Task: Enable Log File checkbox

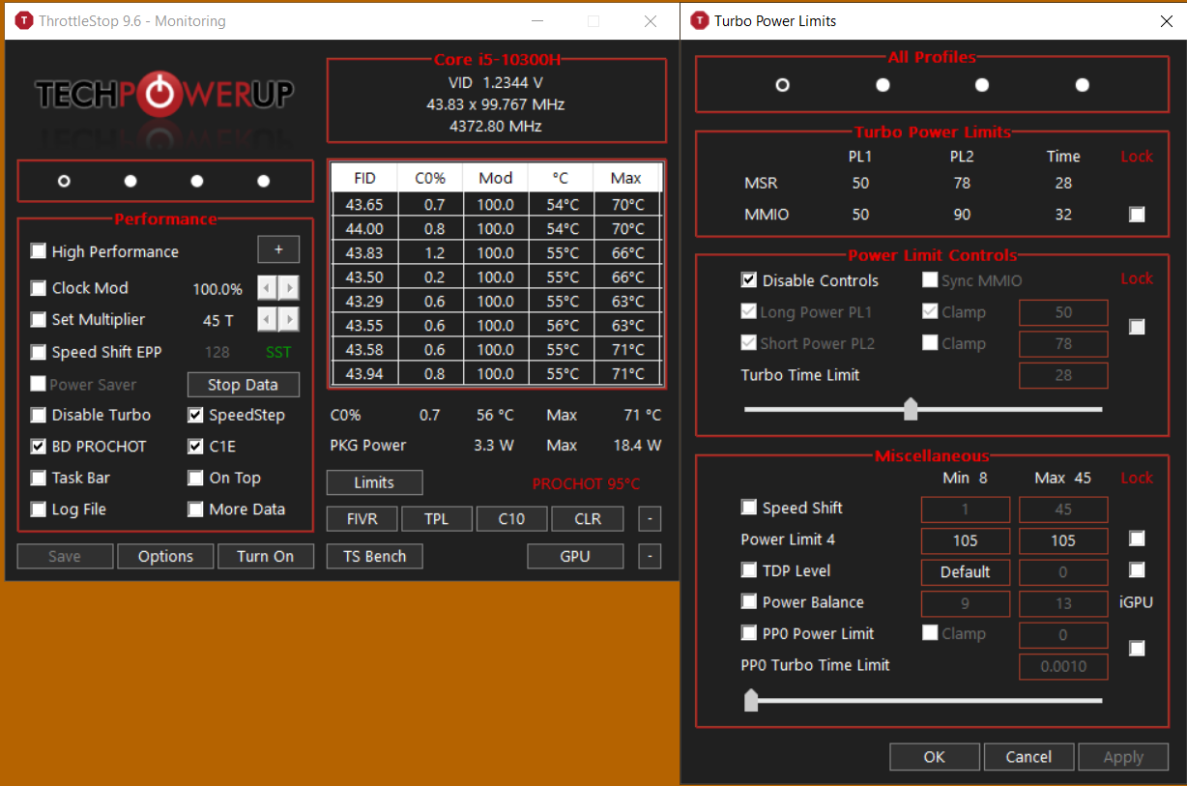Action: (39, 509)
